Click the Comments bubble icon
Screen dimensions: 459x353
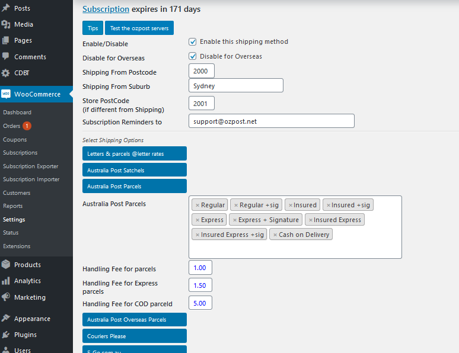point(5,56)
